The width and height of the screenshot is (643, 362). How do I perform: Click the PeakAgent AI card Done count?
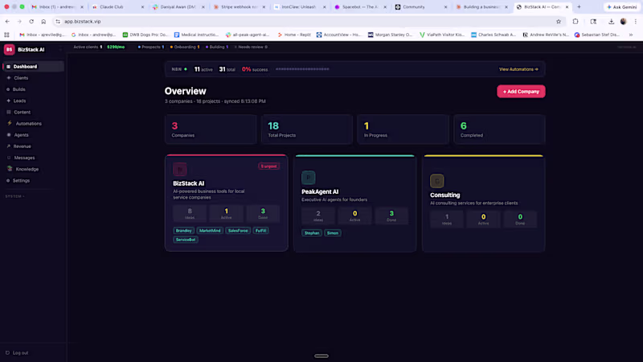391,216
